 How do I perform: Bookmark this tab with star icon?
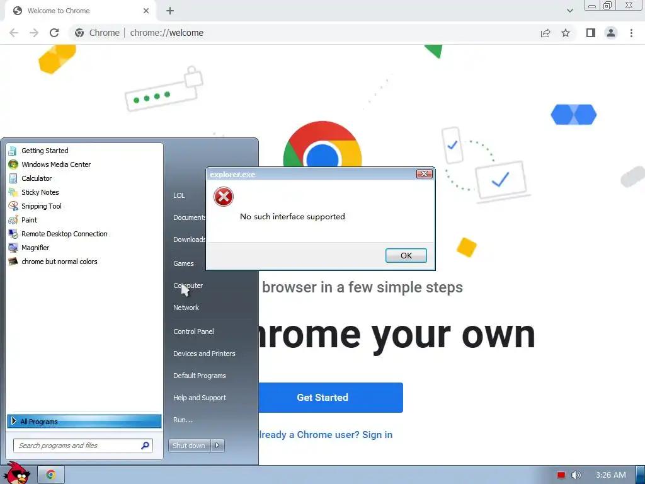(566, 33)
